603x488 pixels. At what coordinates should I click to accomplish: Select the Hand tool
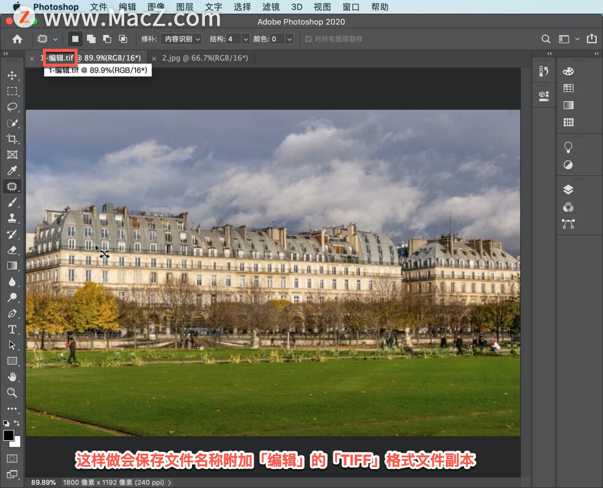point(12,377)
